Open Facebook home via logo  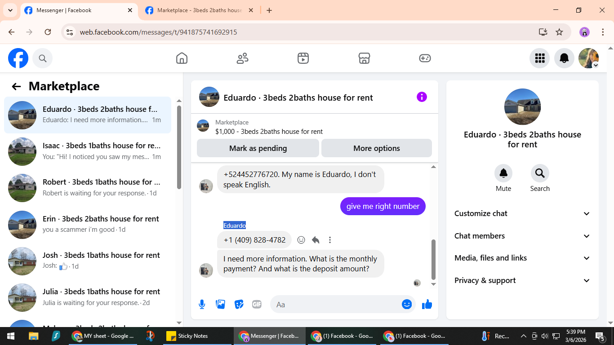[x=18, y=58]
